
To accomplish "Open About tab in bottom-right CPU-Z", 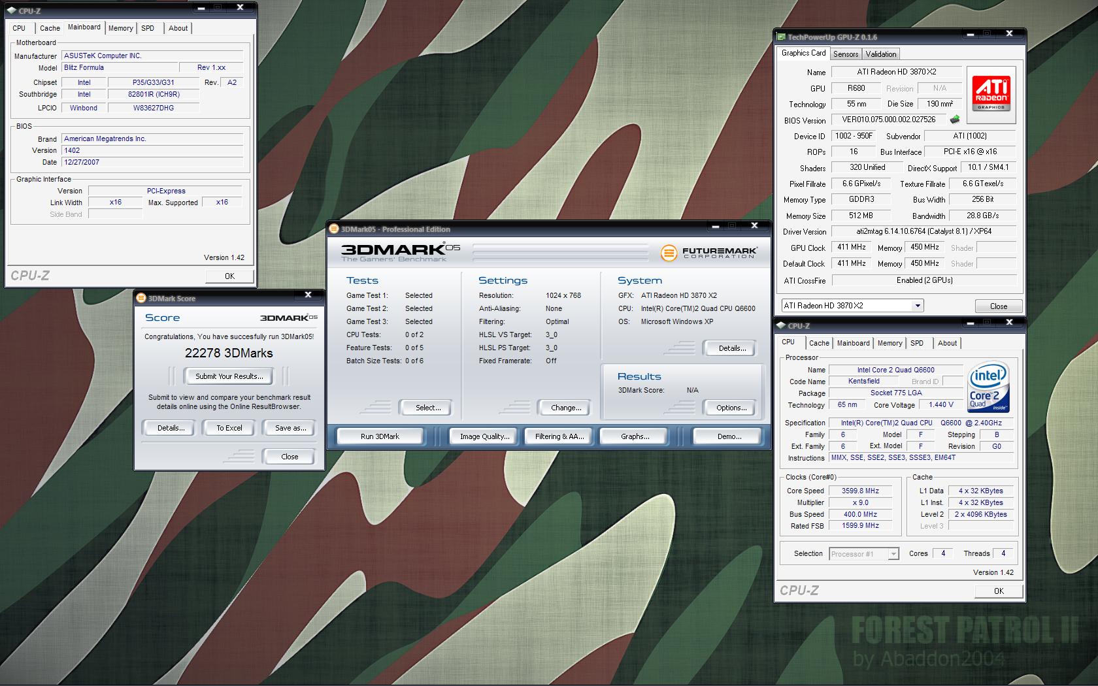I will pos(947,343).
